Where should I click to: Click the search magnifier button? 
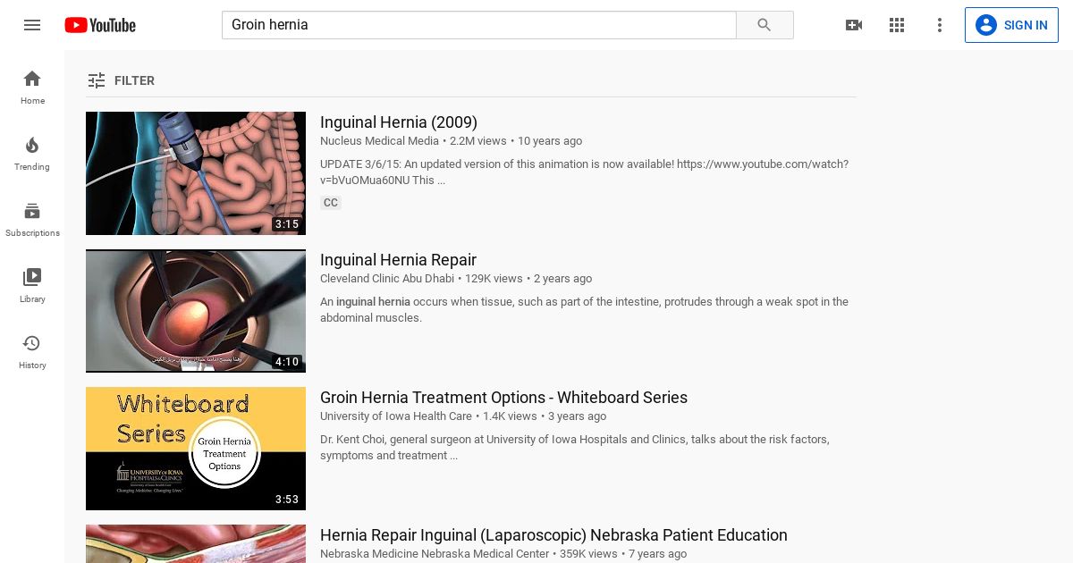pos(765,25)
